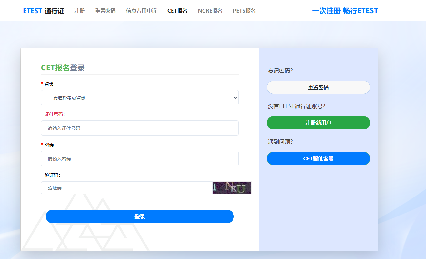The image size is (426, 259).
Task: Select the PETS报名 menu item
Action: tap(244, 11)
